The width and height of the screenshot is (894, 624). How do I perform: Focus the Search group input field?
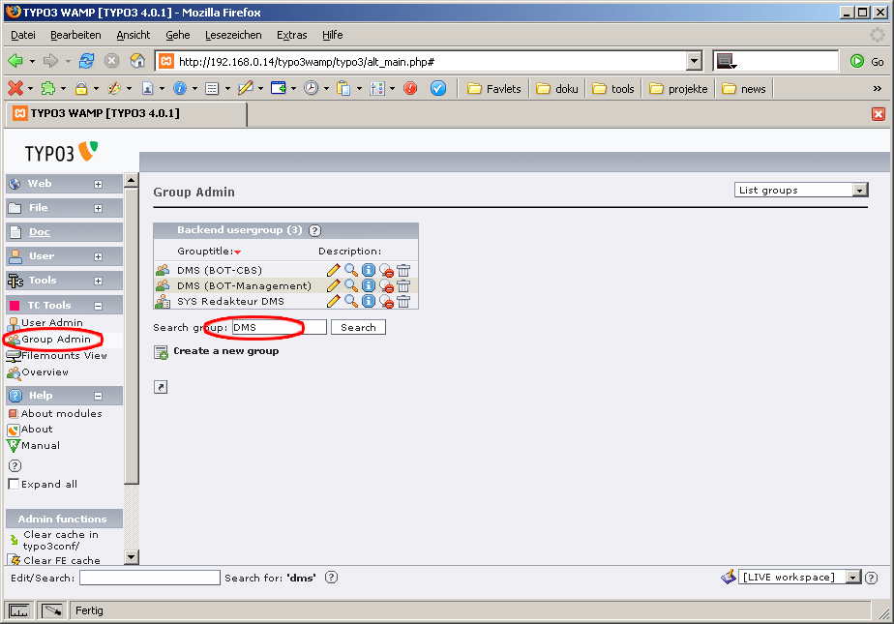[280, 327]
